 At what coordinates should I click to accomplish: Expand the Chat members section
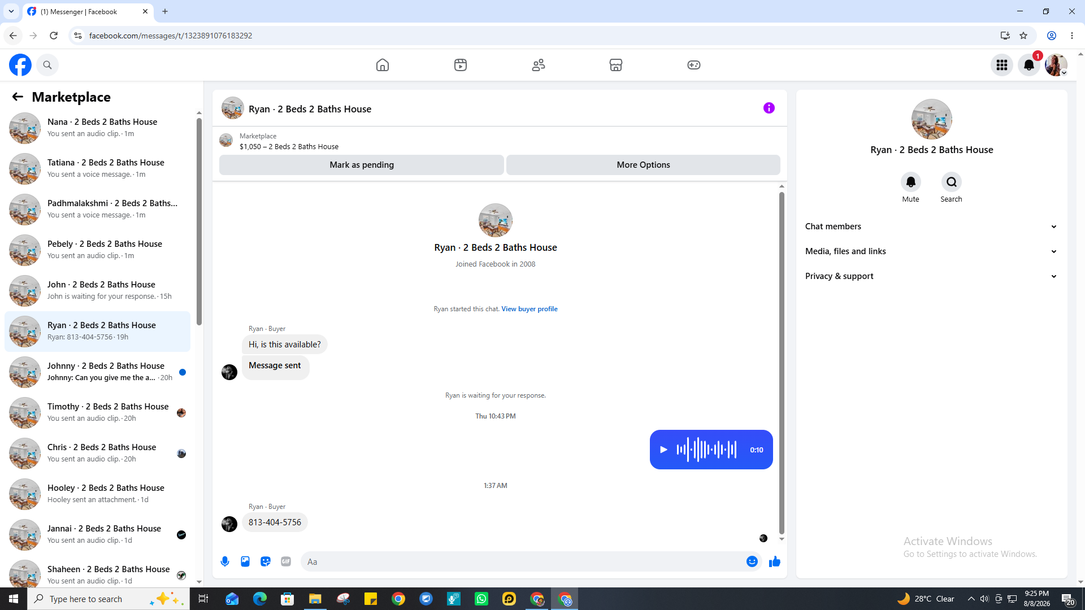(x=931, y=226)
